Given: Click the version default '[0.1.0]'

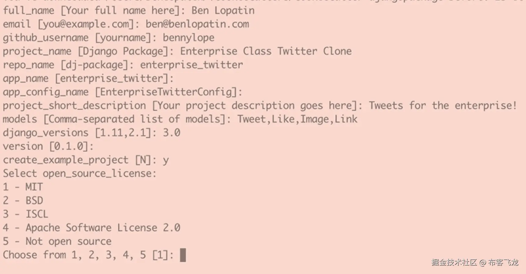Looking at the screenshot, I should pos(71,146).
